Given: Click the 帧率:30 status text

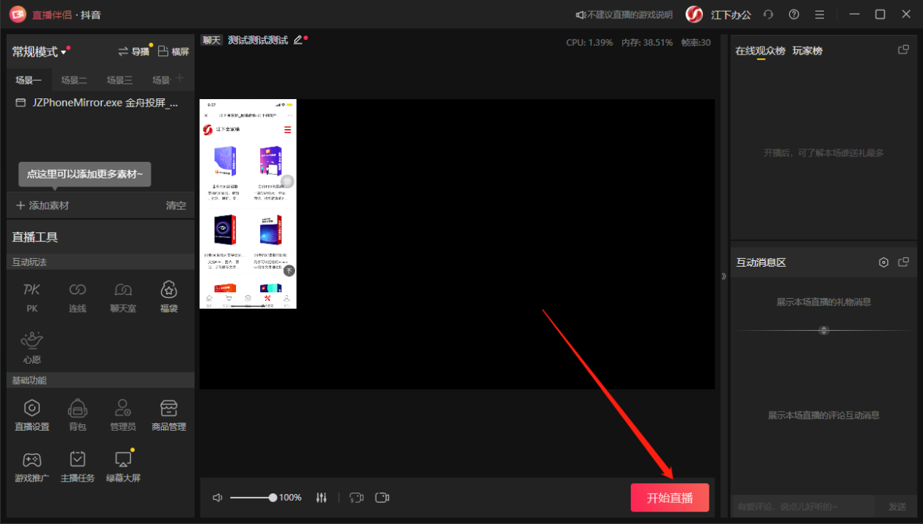Looking at the screenshot, I should tap(696, 42).
